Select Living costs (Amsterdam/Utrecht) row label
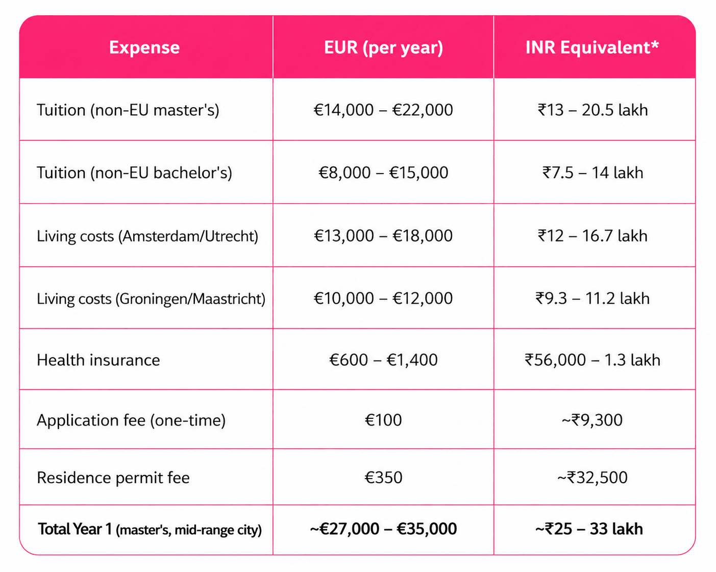The image size is (716, 572). tap(147, 236)
